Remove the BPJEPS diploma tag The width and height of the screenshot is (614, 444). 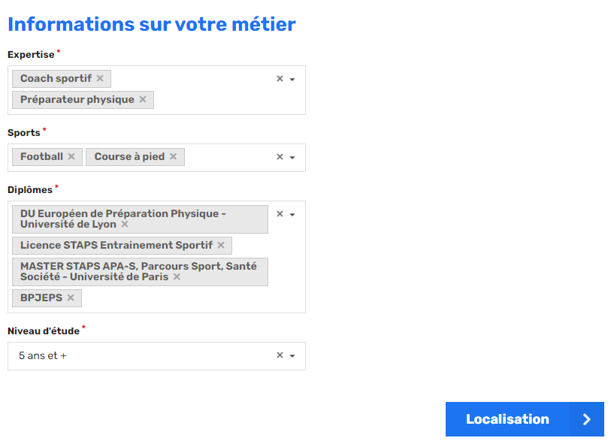click(71, 298)
